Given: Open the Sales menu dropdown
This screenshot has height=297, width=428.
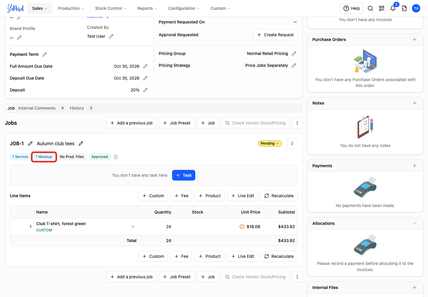Looking at the screenshot, I should [x=40, y=8].
